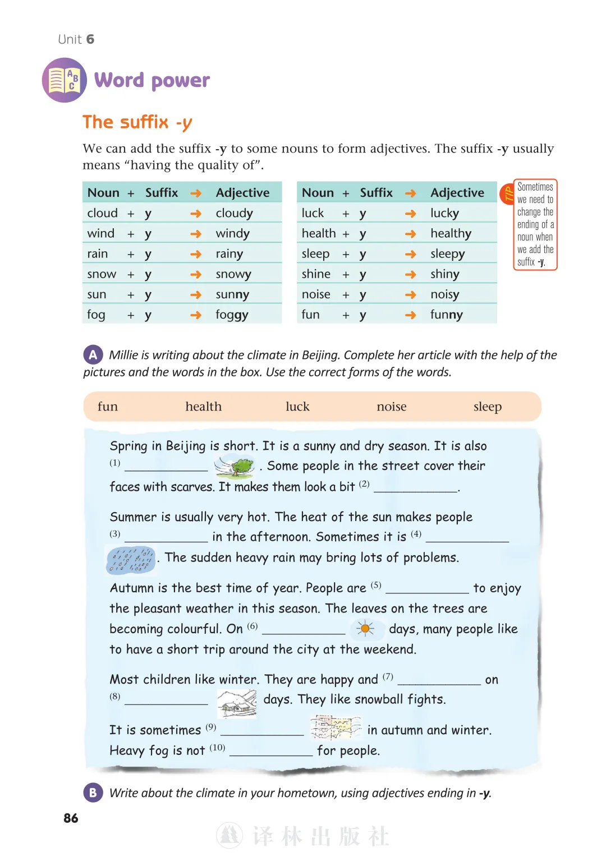Click 'The suffix -y' heading
606x857 pixels.
[x=137, y=122]
